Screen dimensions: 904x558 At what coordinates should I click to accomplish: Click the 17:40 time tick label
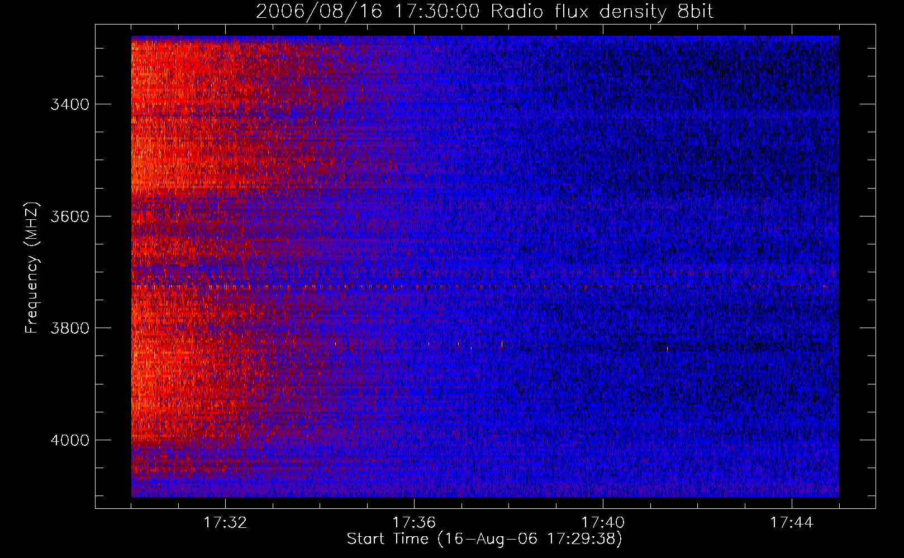click(x=603, y=523)
